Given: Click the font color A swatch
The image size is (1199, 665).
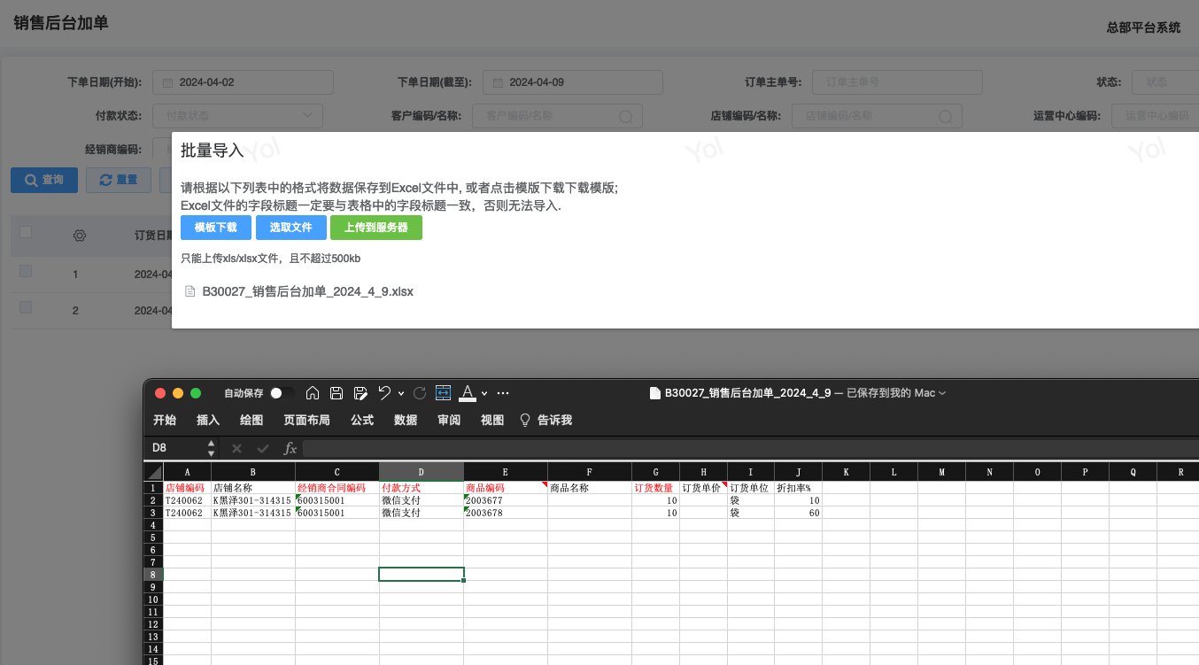Looking at the screenshot, I should pos(468,393).
